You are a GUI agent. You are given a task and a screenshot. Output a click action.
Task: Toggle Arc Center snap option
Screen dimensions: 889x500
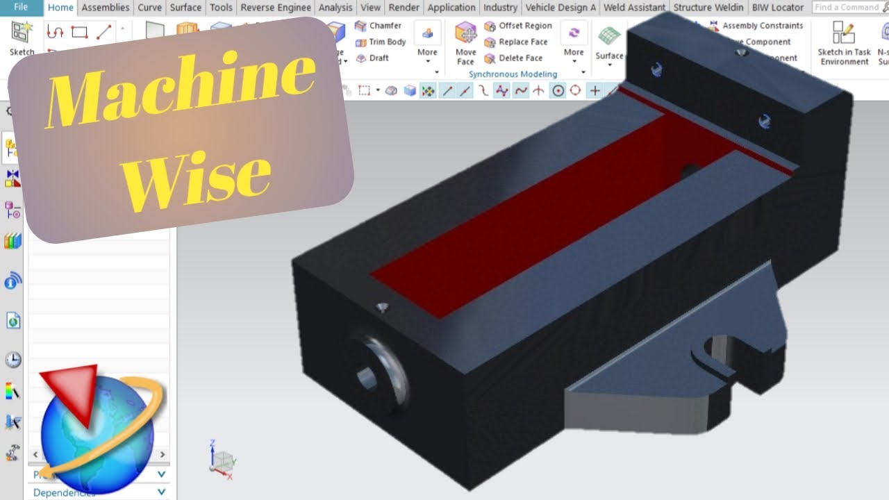coord(558,90)
